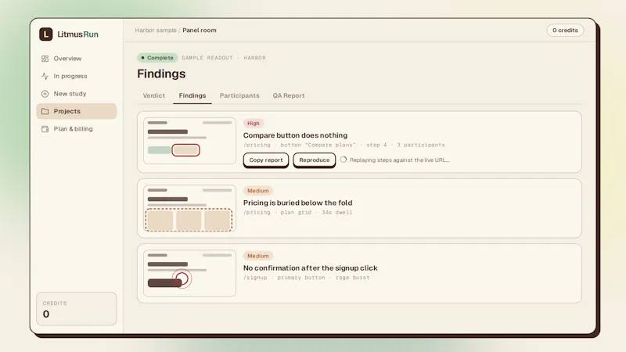The height and width of the screenshot is (352, 626).
Task: Click "Pricing is buried below the fold"
Action: point(298,203)
